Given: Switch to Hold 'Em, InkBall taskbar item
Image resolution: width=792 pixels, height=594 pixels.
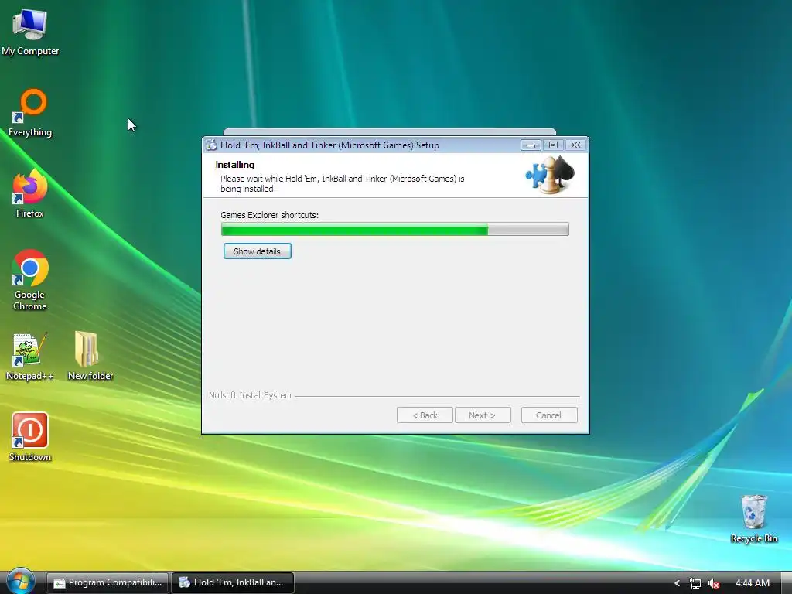Looking at the screenshot, I should (233, 582).
